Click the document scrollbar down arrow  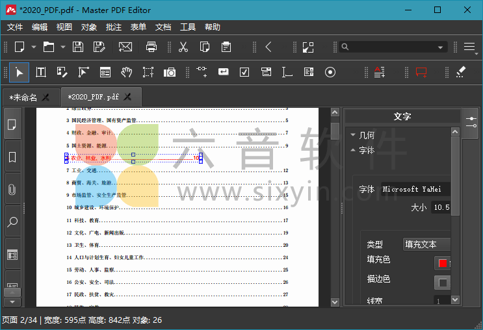pyautogui.click(x=335, y=302)
